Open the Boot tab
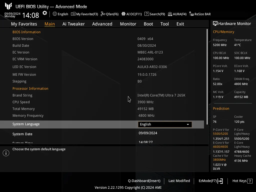 point(148,24)
